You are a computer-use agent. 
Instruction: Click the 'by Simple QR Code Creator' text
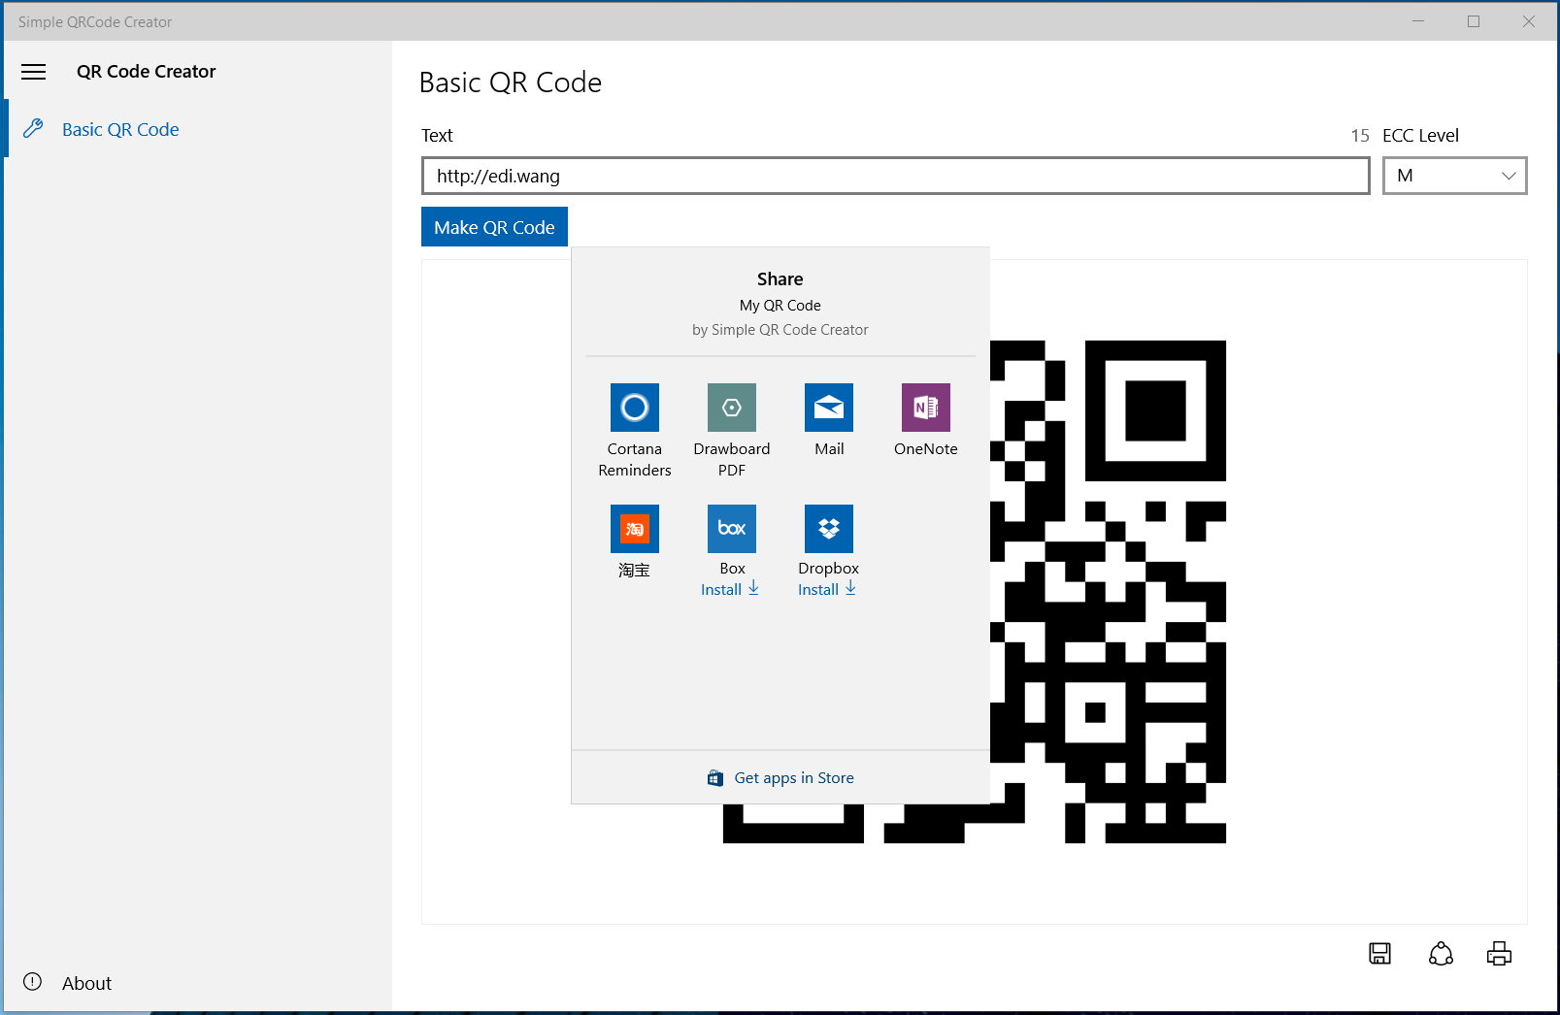pyautogui.click(x=780, y=330)
